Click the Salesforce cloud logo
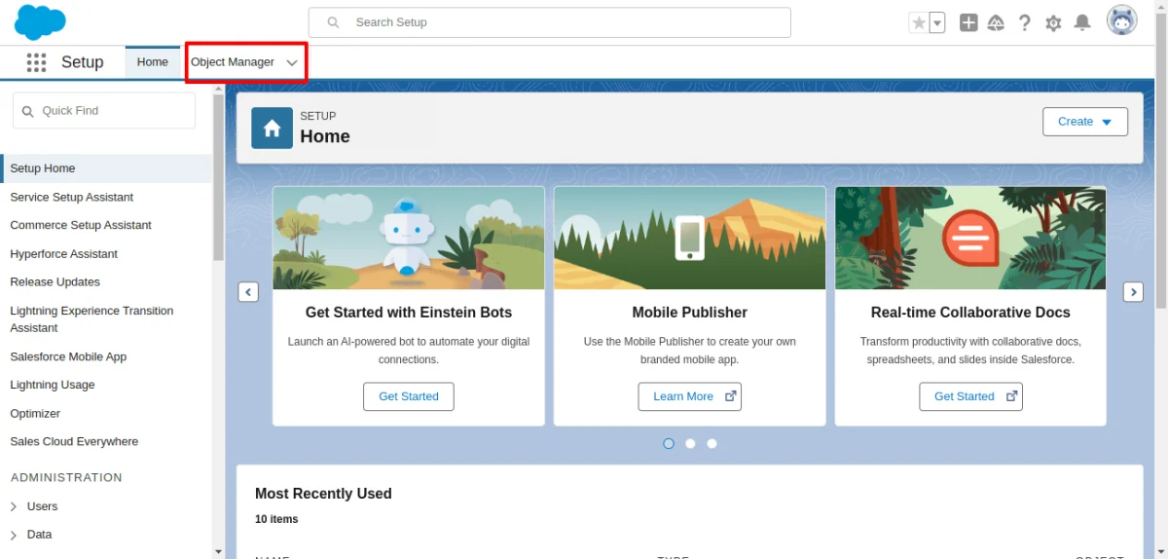The width and height of the screenshot is (1168, 559). 40,21
